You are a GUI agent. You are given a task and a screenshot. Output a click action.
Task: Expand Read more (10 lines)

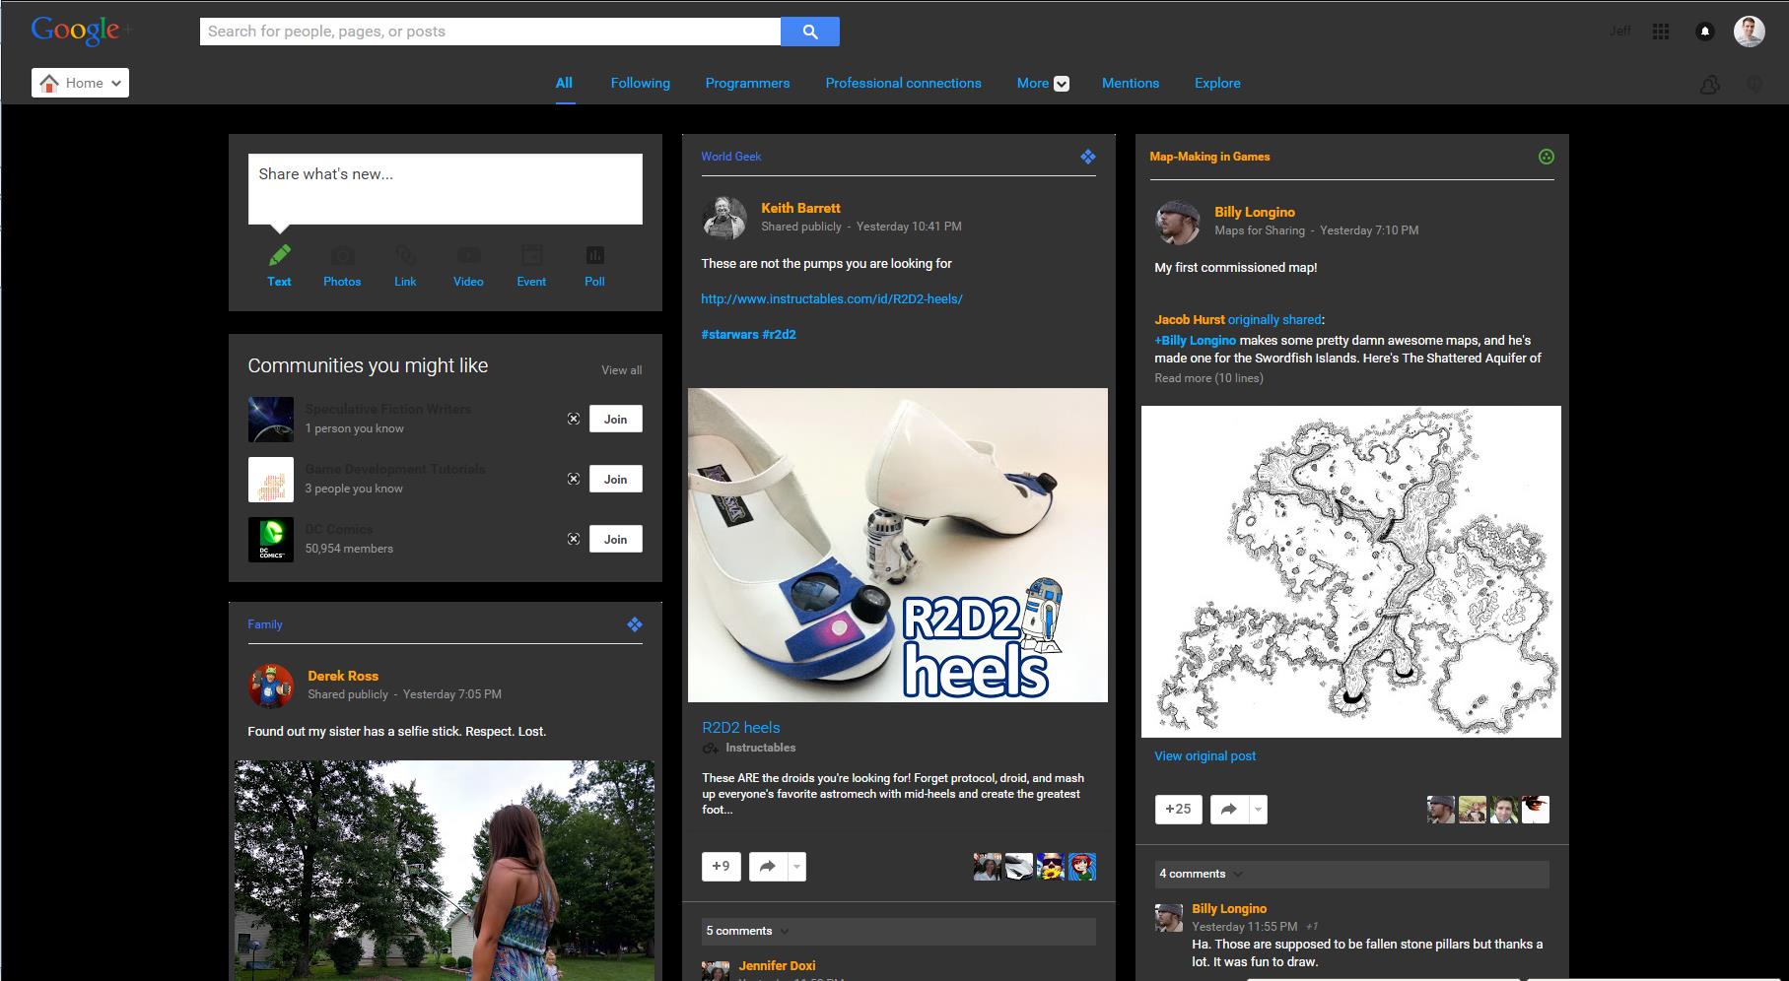coord(1208,378)
